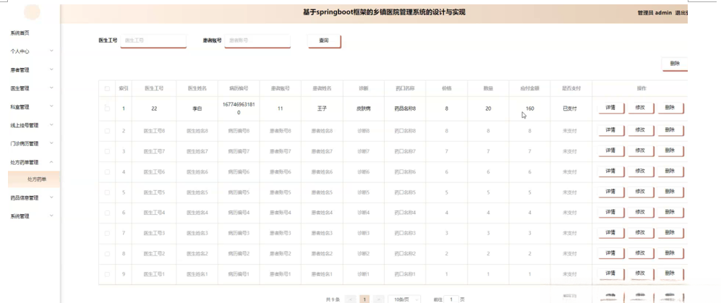Screen dimensions: 721x303
Task: Click the 退出 logout link in header
Action: pyautogui.click(x=681, y=13)
